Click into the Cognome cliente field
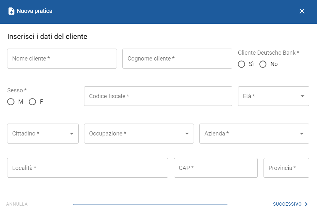Image resolution: width=317 pixels, height=214 pixels. point(177,59)
